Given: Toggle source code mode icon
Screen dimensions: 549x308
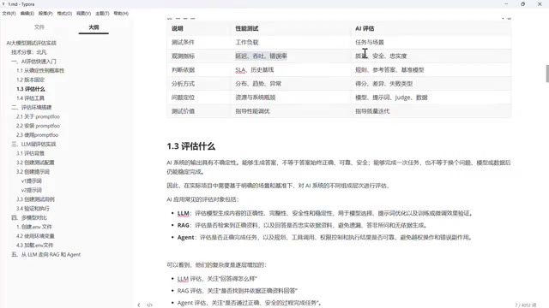Looking at the screenshot, I should [149, 305].
